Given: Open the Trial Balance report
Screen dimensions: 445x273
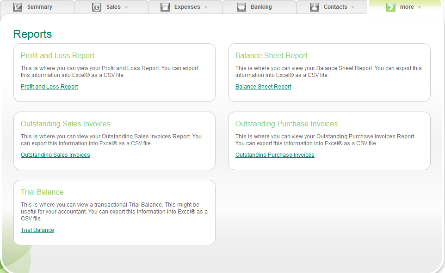Looking at the screenshot, I should click(37, 230).
